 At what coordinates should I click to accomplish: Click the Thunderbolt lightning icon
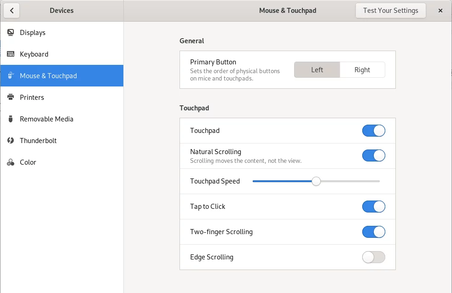(11, 140)
